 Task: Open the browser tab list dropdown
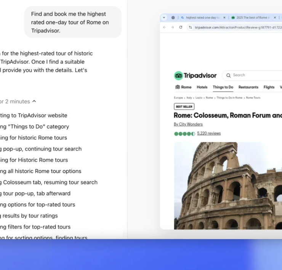click(x=164, y=17)
